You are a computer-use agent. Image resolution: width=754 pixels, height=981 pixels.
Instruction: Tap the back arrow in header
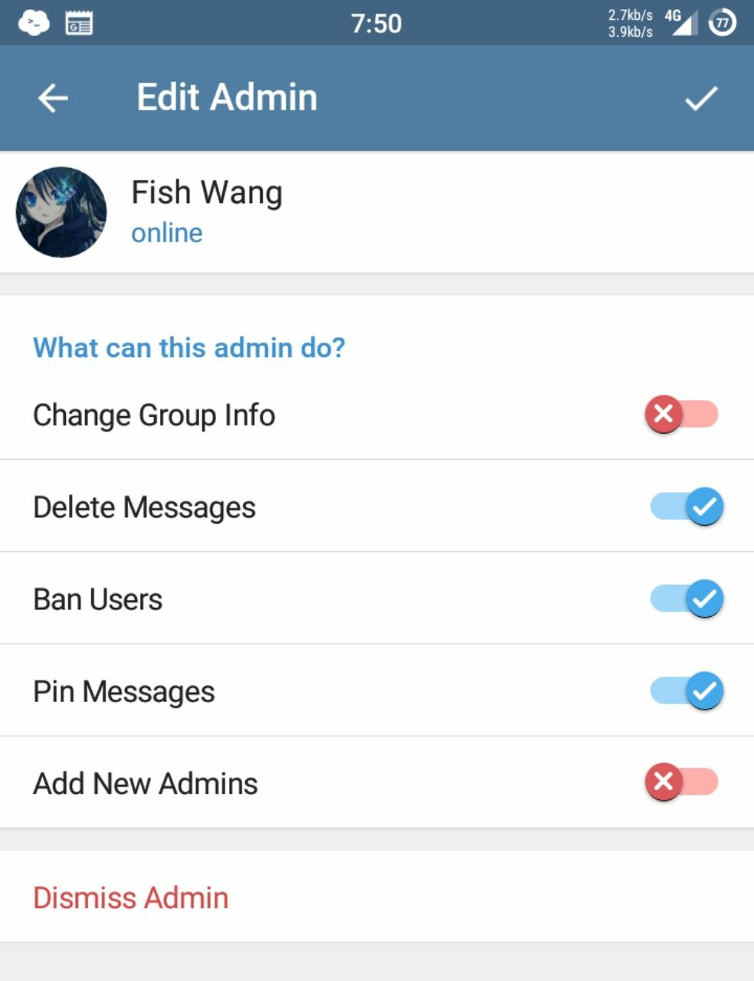(53, 98)
